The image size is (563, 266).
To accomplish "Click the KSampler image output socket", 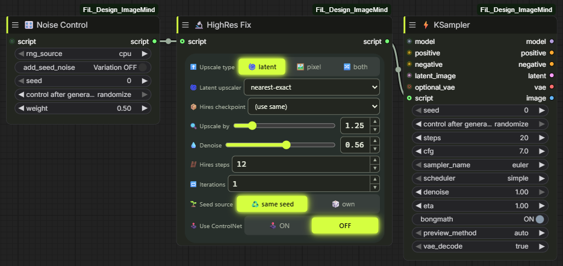I will 552,98.
